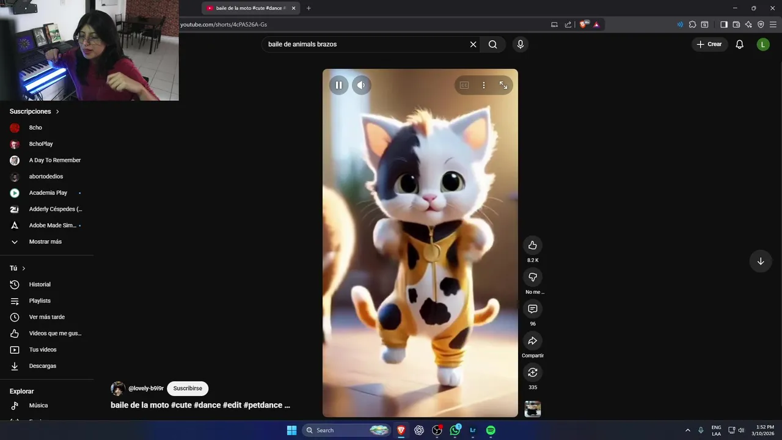The height and width of the screenshot is (440, 782).
Task: Expand the Tú section chevron
Action: pyautogui.click(x=24, y=268)
